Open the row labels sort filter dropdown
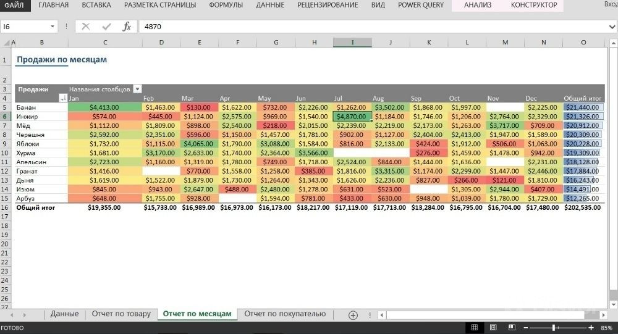The image size is (618, 334). click(62, 98)
